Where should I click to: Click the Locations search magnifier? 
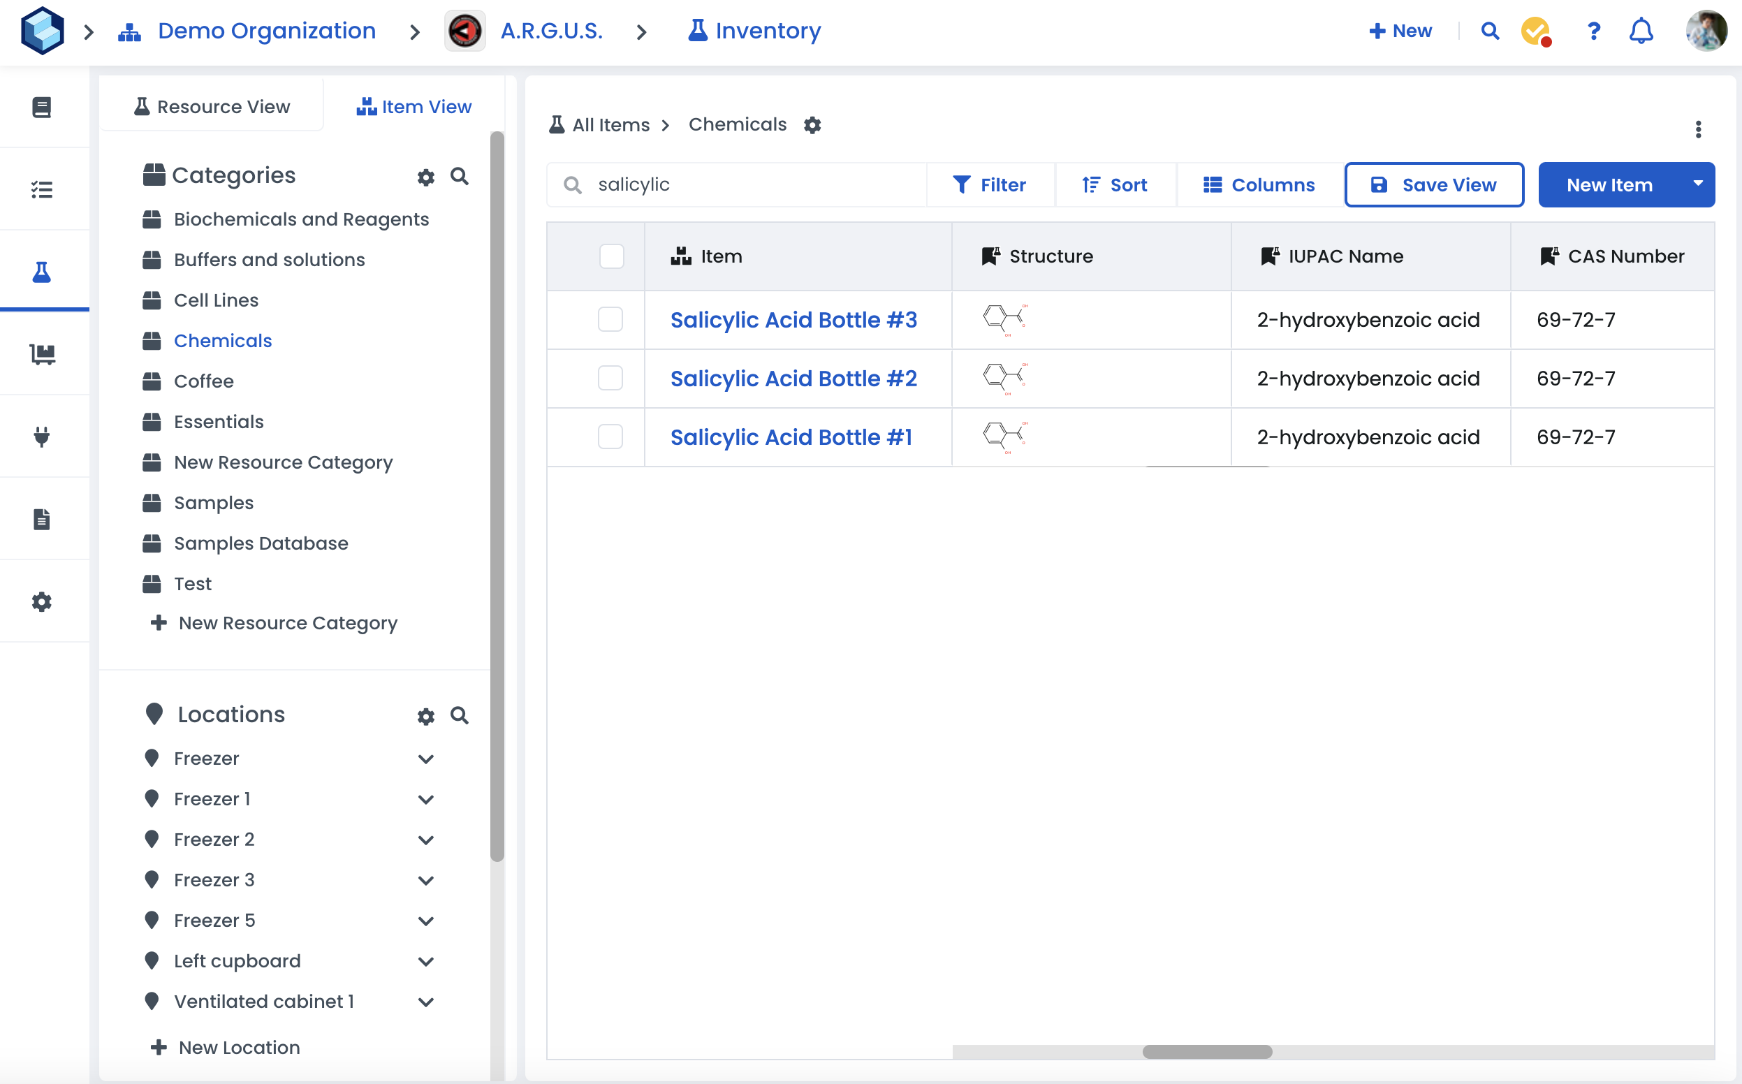(460, 715)
